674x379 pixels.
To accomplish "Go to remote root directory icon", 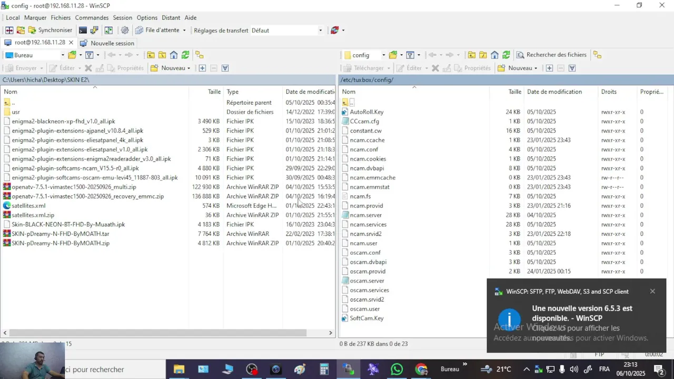I will pyautogui.click(x=483, y=55).
